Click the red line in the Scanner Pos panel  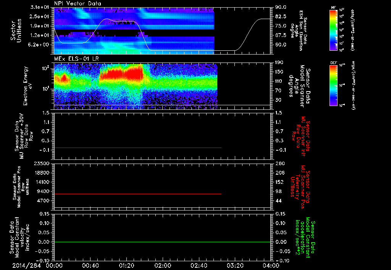coord(137,194)
